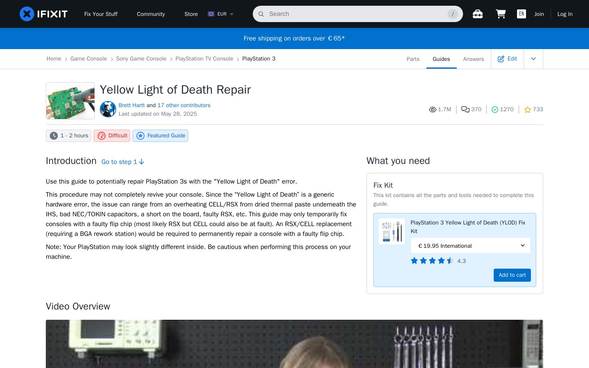Open the toolbox workbench icon
Viewport: 589px width, 368px height.
click(x=478, y=14)
